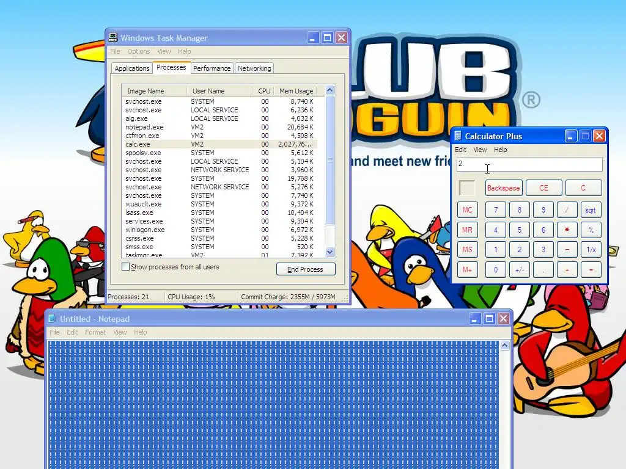The height and width of the screenshot is (469, 626).
Task: Open Calculator Help menu
Action: click(x=500, y=150)
